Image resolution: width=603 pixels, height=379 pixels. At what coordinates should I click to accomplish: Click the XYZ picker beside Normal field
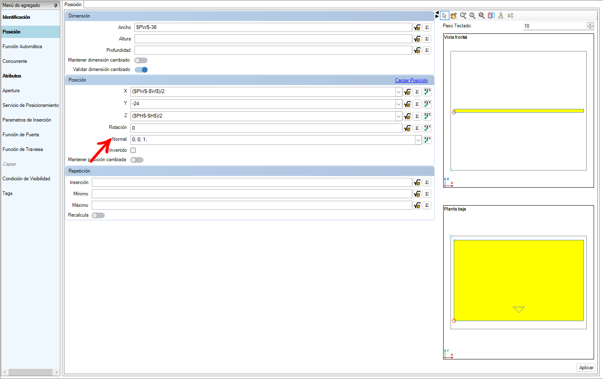[x=427, y=140]
